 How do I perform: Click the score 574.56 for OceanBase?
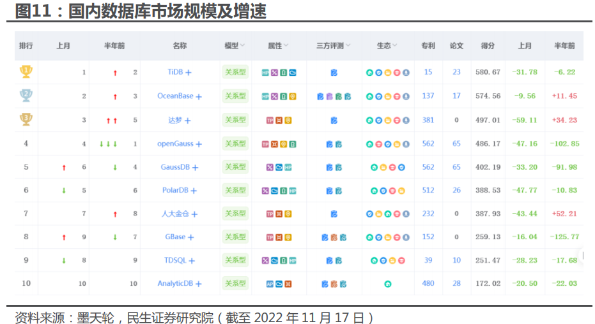pyautogui.click(x=488, y=96)
